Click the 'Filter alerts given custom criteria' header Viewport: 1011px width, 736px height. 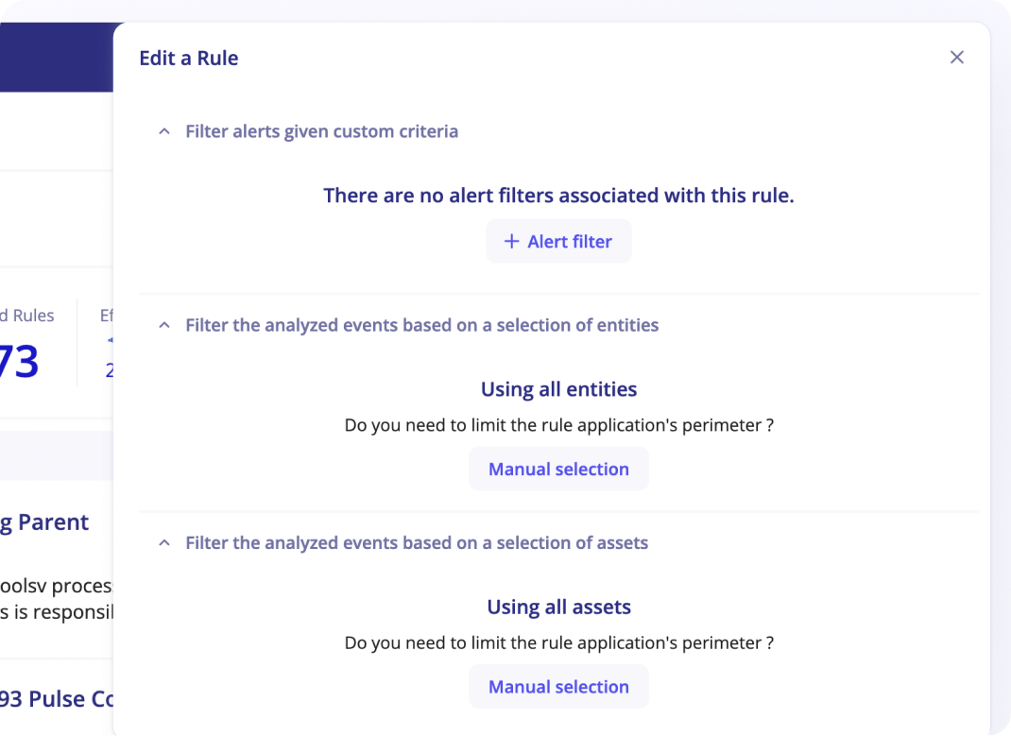pos(321,131)
